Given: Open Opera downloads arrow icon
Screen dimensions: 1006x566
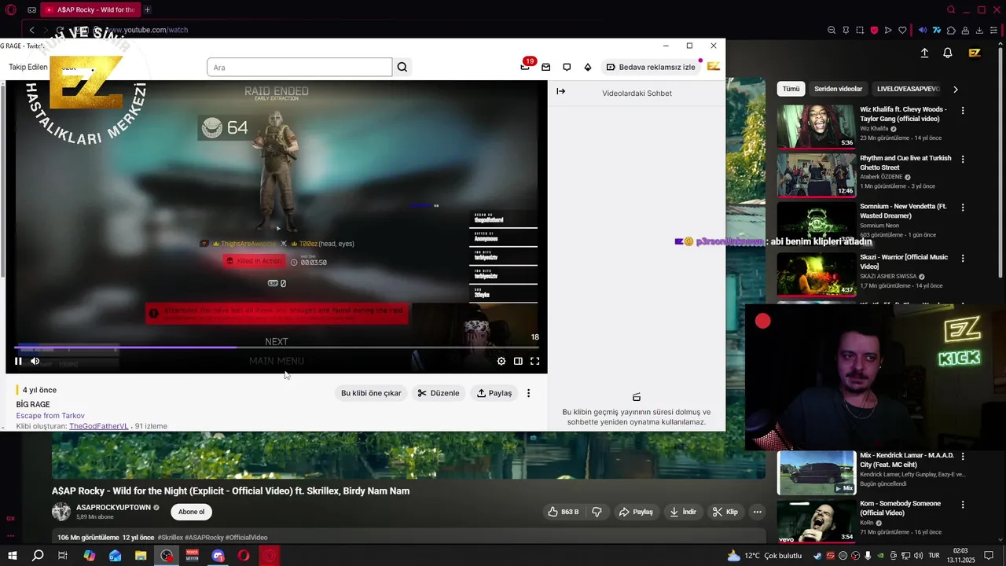Looking at the screenshot, I should 979,30.
